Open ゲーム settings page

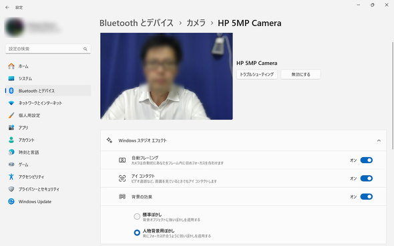pyautogui.click(x=48, y=164)
